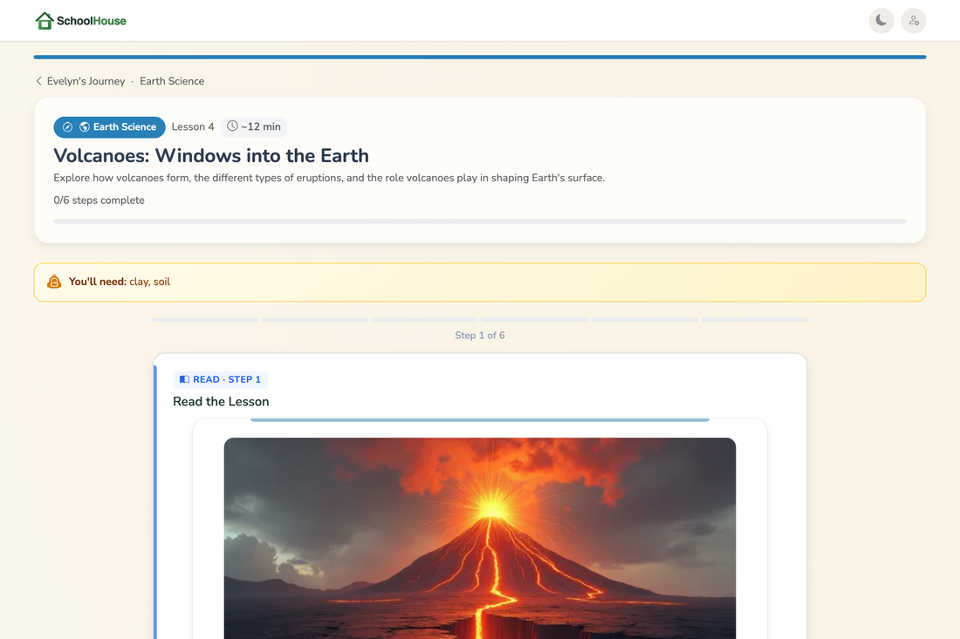Click the lesson steps progress bar
The image size is (960, 639).
[480, 221]
